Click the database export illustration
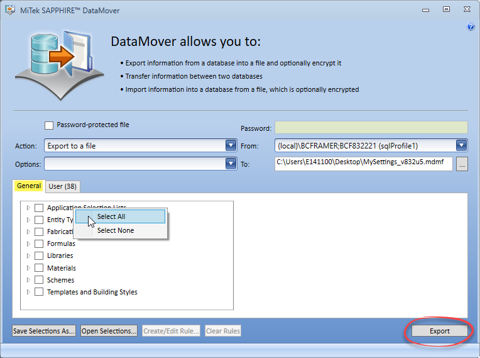480x358 pixels. click(x=60, y=65)
